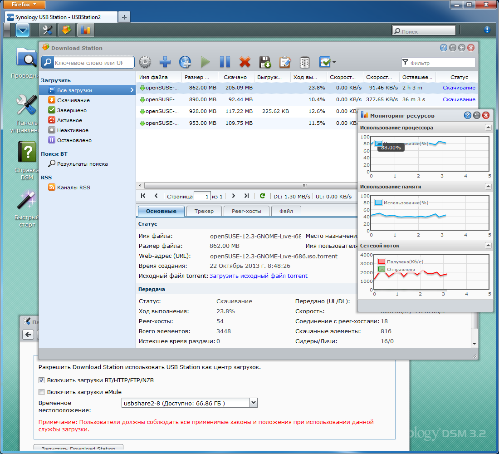Screen dimensions: 499x454
Task: Click the page number input field
Action: click(202, 196)
